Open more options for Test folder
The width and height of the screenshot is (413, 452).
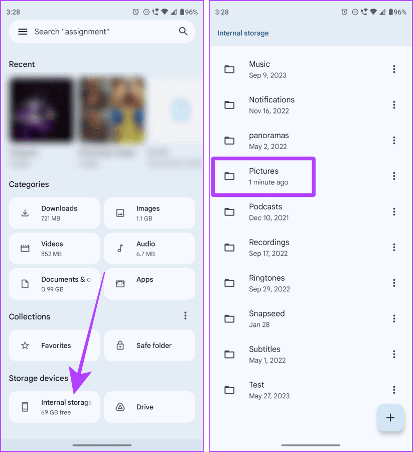tap(394, 390)
